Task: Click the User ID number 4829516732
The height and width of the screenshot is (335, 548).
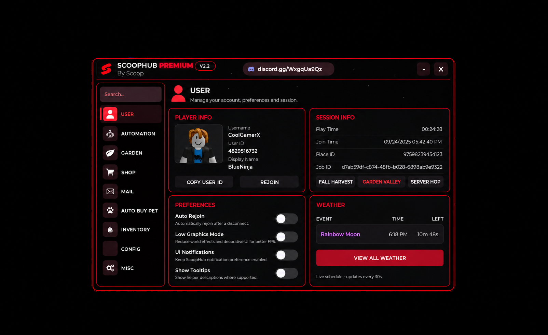Action: pyautogui.click(x=243, y=151)
